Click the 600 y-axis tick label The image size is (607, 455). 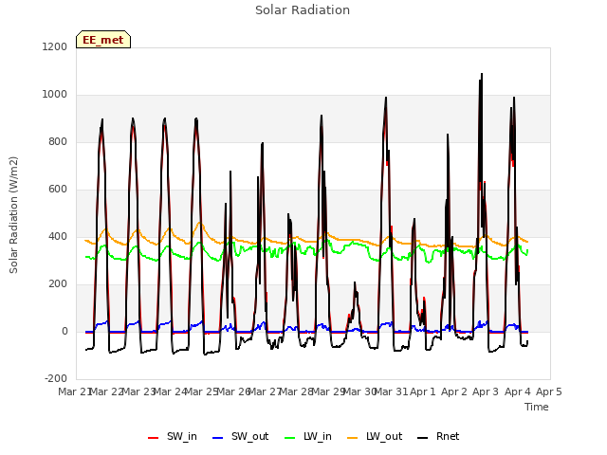pos(58,190)
